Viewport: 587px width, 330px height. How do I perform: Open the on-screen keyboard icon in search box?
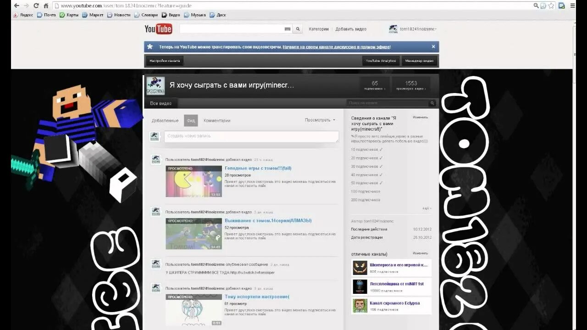(288, 29)
